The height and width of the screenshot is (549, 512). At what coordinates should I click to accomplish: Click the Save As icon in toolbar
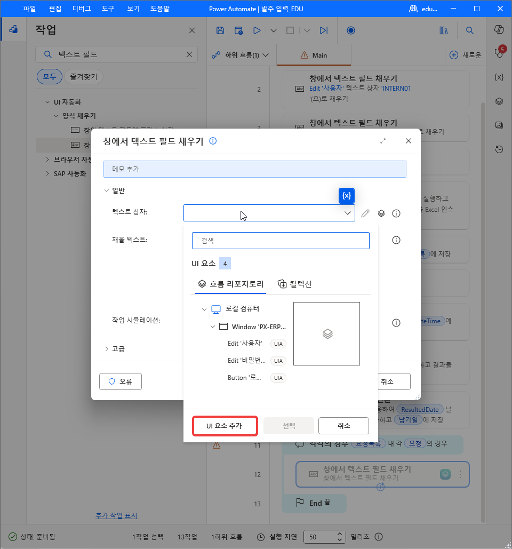click(238, 30)
